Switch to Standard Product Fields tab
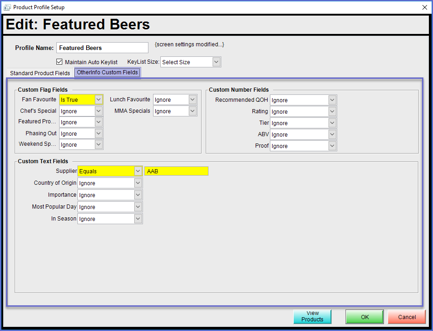The width and height of the screenshot is (433, 331). pyautogui.click(x=40, y=73)
